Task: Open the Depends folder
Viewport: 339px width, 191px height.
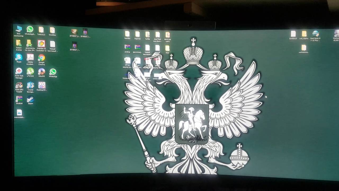Action: point(137,35)
